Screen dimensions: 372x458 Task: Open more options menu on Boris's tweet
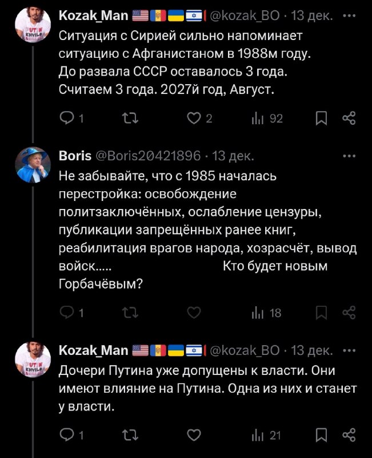tap(349, 156)
